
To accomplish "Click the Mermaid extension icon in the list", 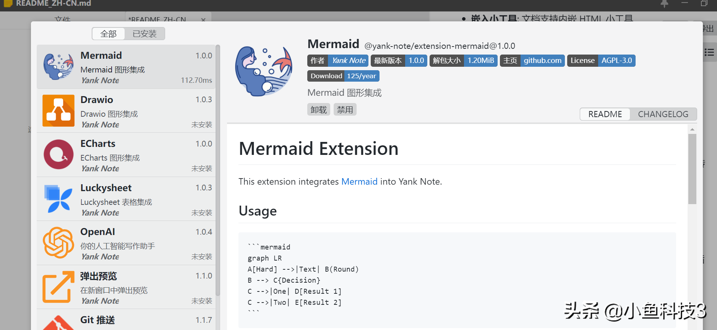I will click(x=58, y=66).
